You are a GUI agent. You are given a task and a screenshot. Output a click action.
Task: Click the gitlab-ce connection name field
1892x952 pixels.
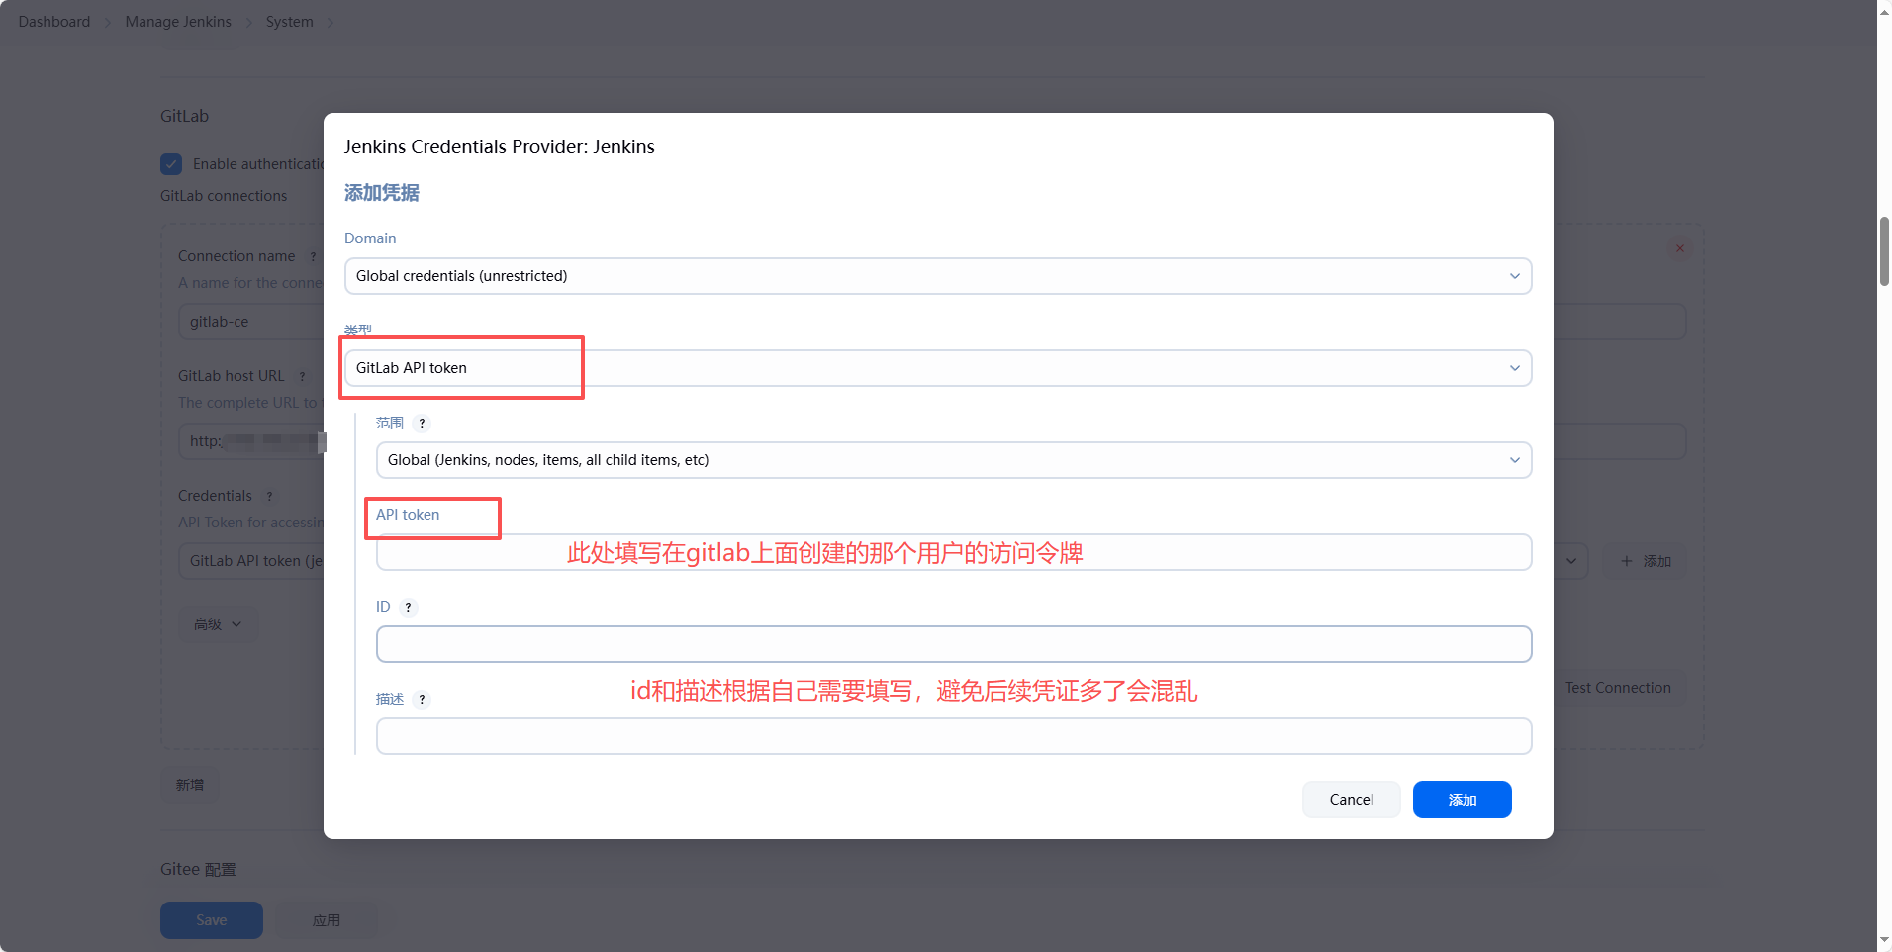coord(251,322)
